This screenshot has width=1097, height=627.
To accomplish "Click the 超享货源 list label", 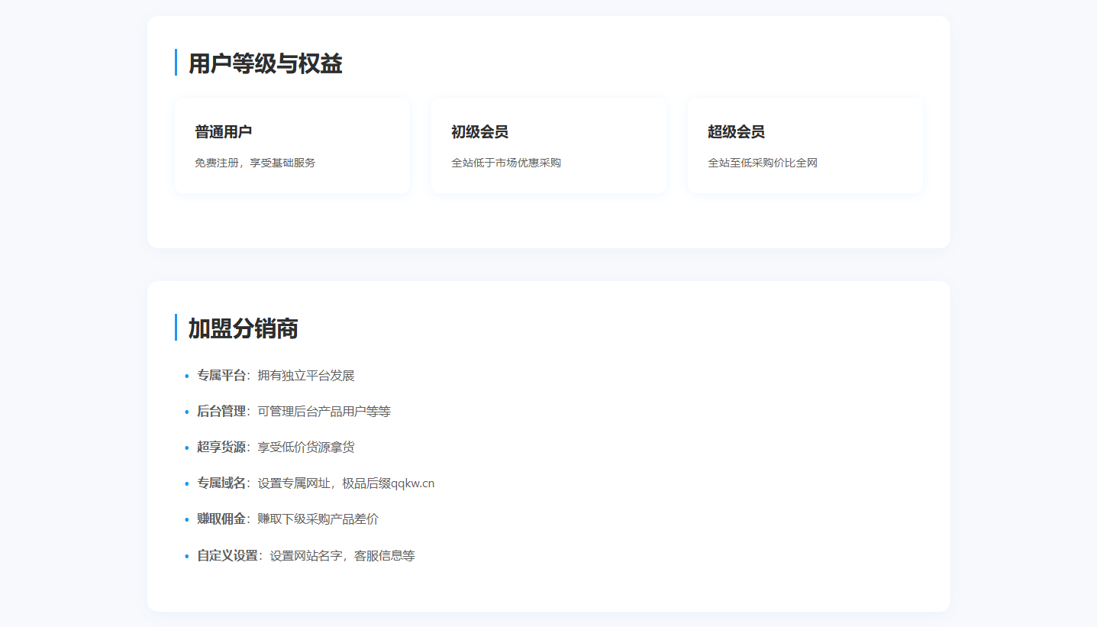I will (x=221, y=448).
